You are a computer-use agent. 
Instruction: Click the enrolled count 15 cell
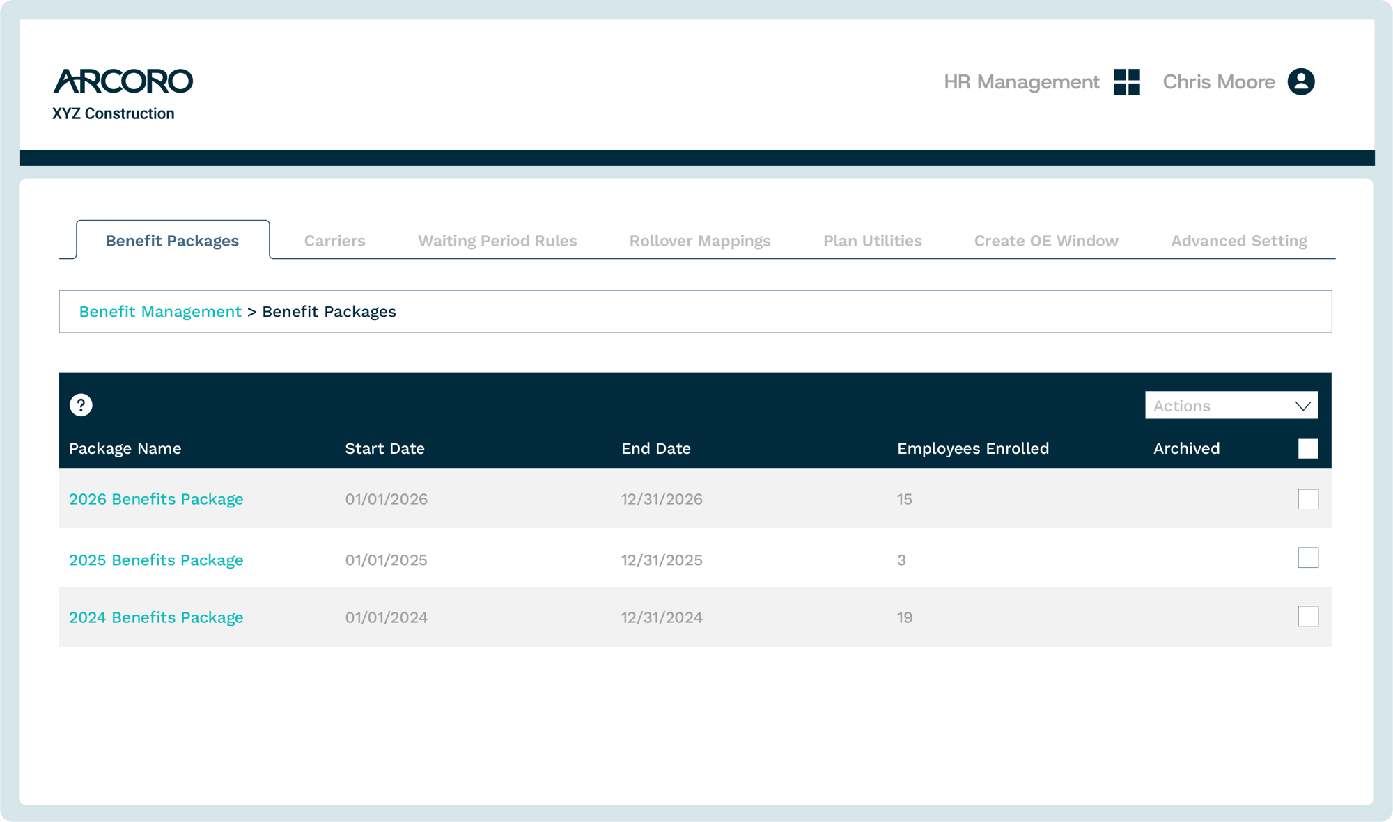[x=905, y=499]
